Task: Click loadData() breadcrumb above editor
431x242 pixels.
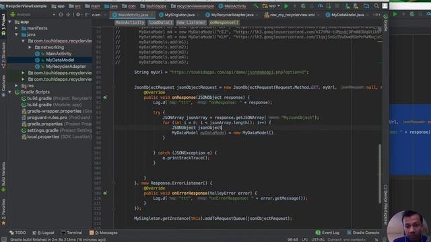Action: 160,23
